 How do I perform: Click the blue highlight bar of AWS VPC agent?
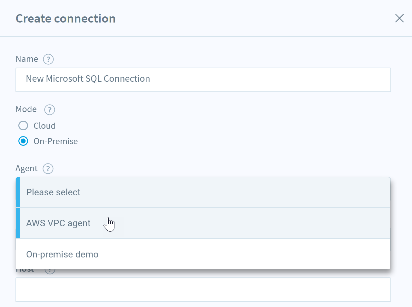point(18,223)
